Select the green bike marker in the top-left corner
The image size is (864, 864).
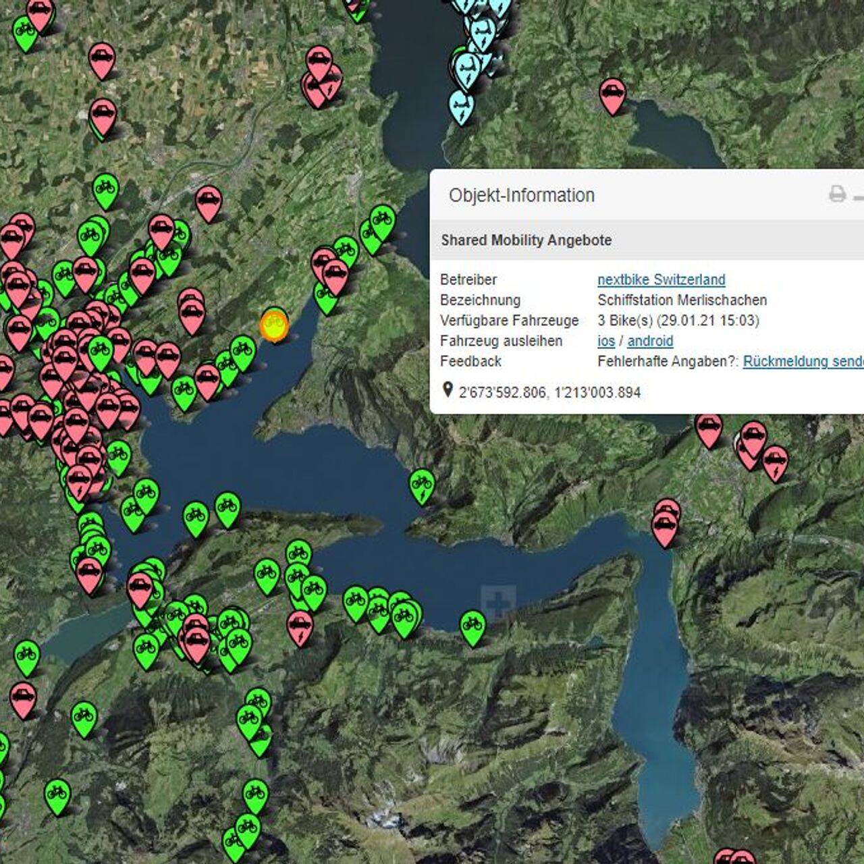click(24, 34)
